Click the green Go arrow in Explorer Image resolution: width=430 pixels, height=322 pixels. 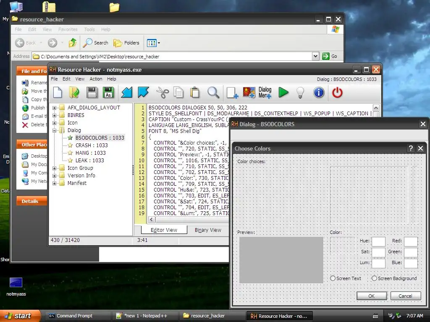pos(325,56)
